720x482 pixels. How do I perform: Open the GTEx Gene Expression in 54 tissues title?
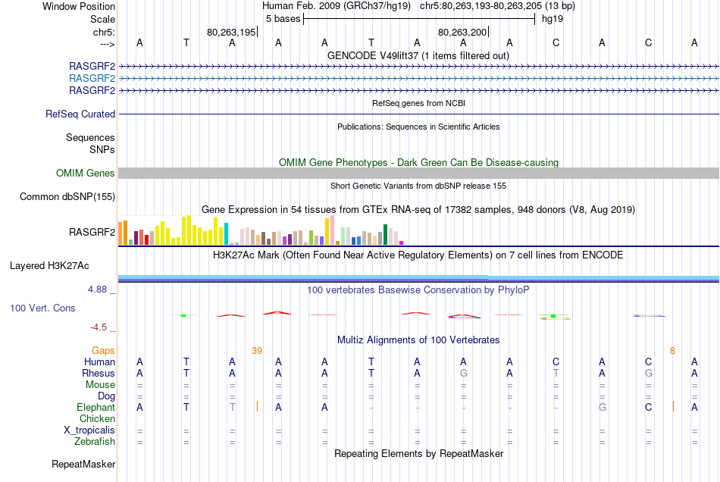click(x=418, y=210)
